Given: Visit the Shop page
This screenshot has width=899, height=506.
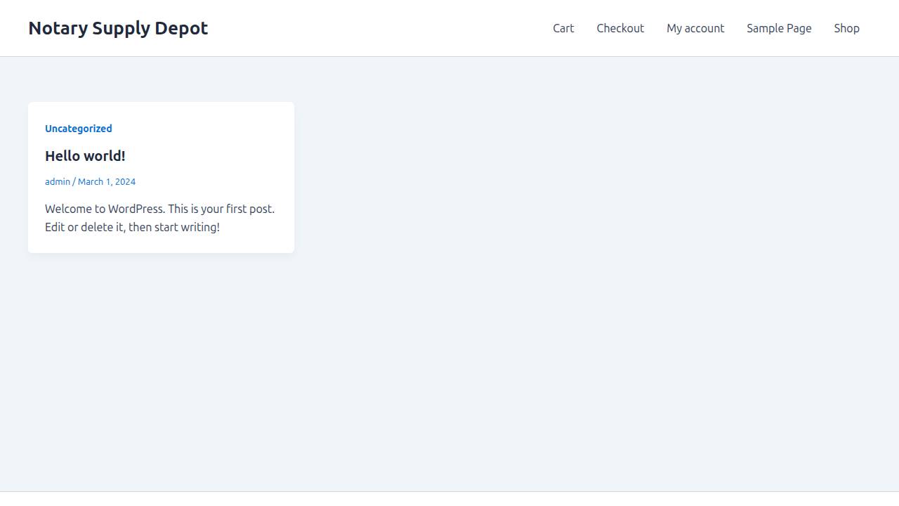Looking at the screenshot, I should 846,28.
